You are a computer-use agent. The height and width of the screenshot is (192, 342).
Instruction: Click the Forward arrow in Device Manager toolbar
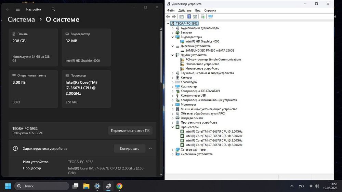tap(174, 16)
